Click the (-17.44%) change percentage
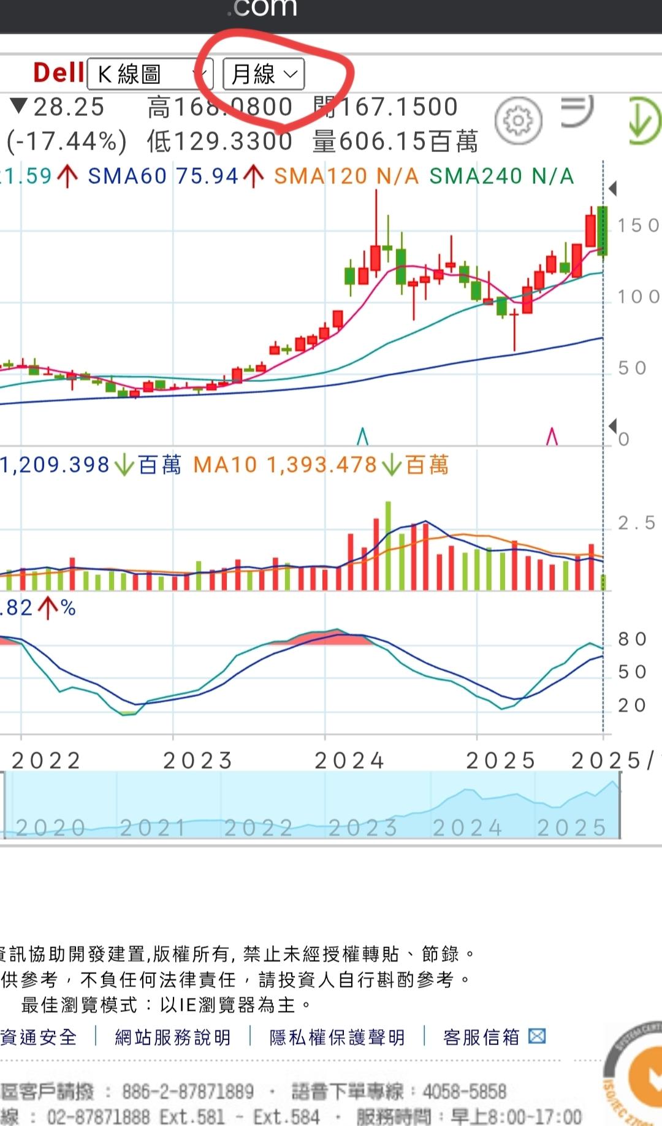Viewport: 662px width, 1126px height. [x=66, y=142]
